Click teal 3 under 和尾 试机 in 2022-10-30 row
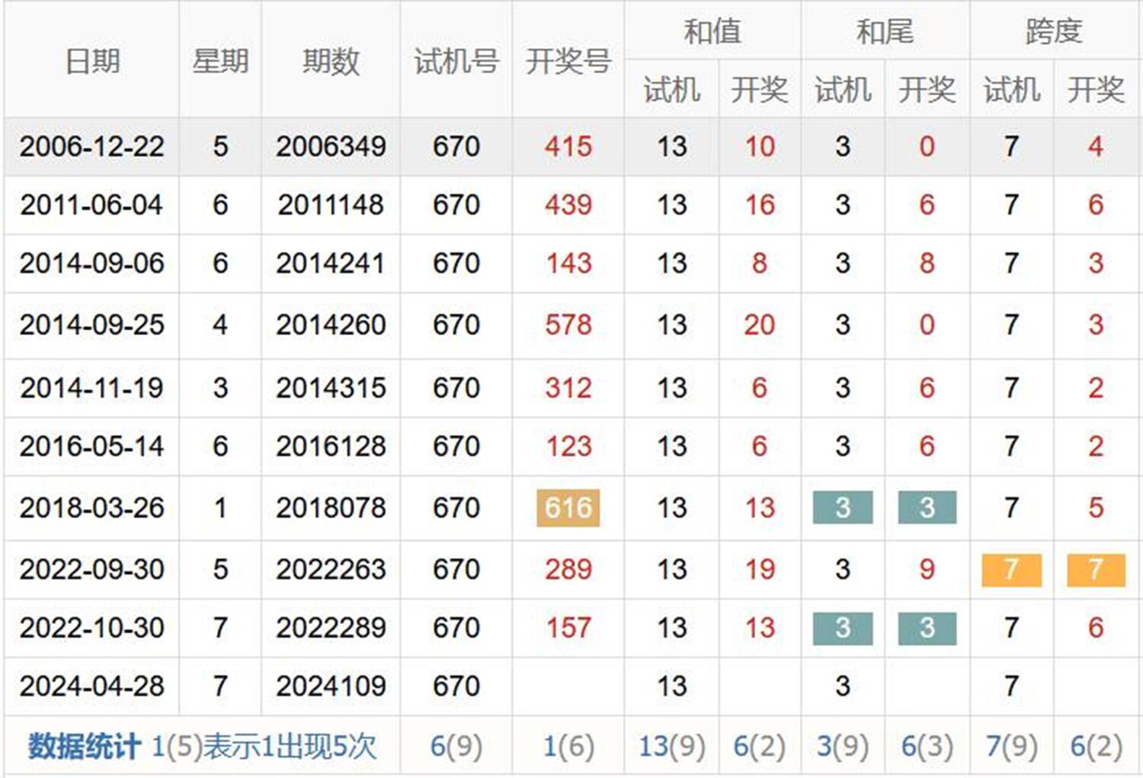This screenshot has height=778, width=1143. [842, 628]
